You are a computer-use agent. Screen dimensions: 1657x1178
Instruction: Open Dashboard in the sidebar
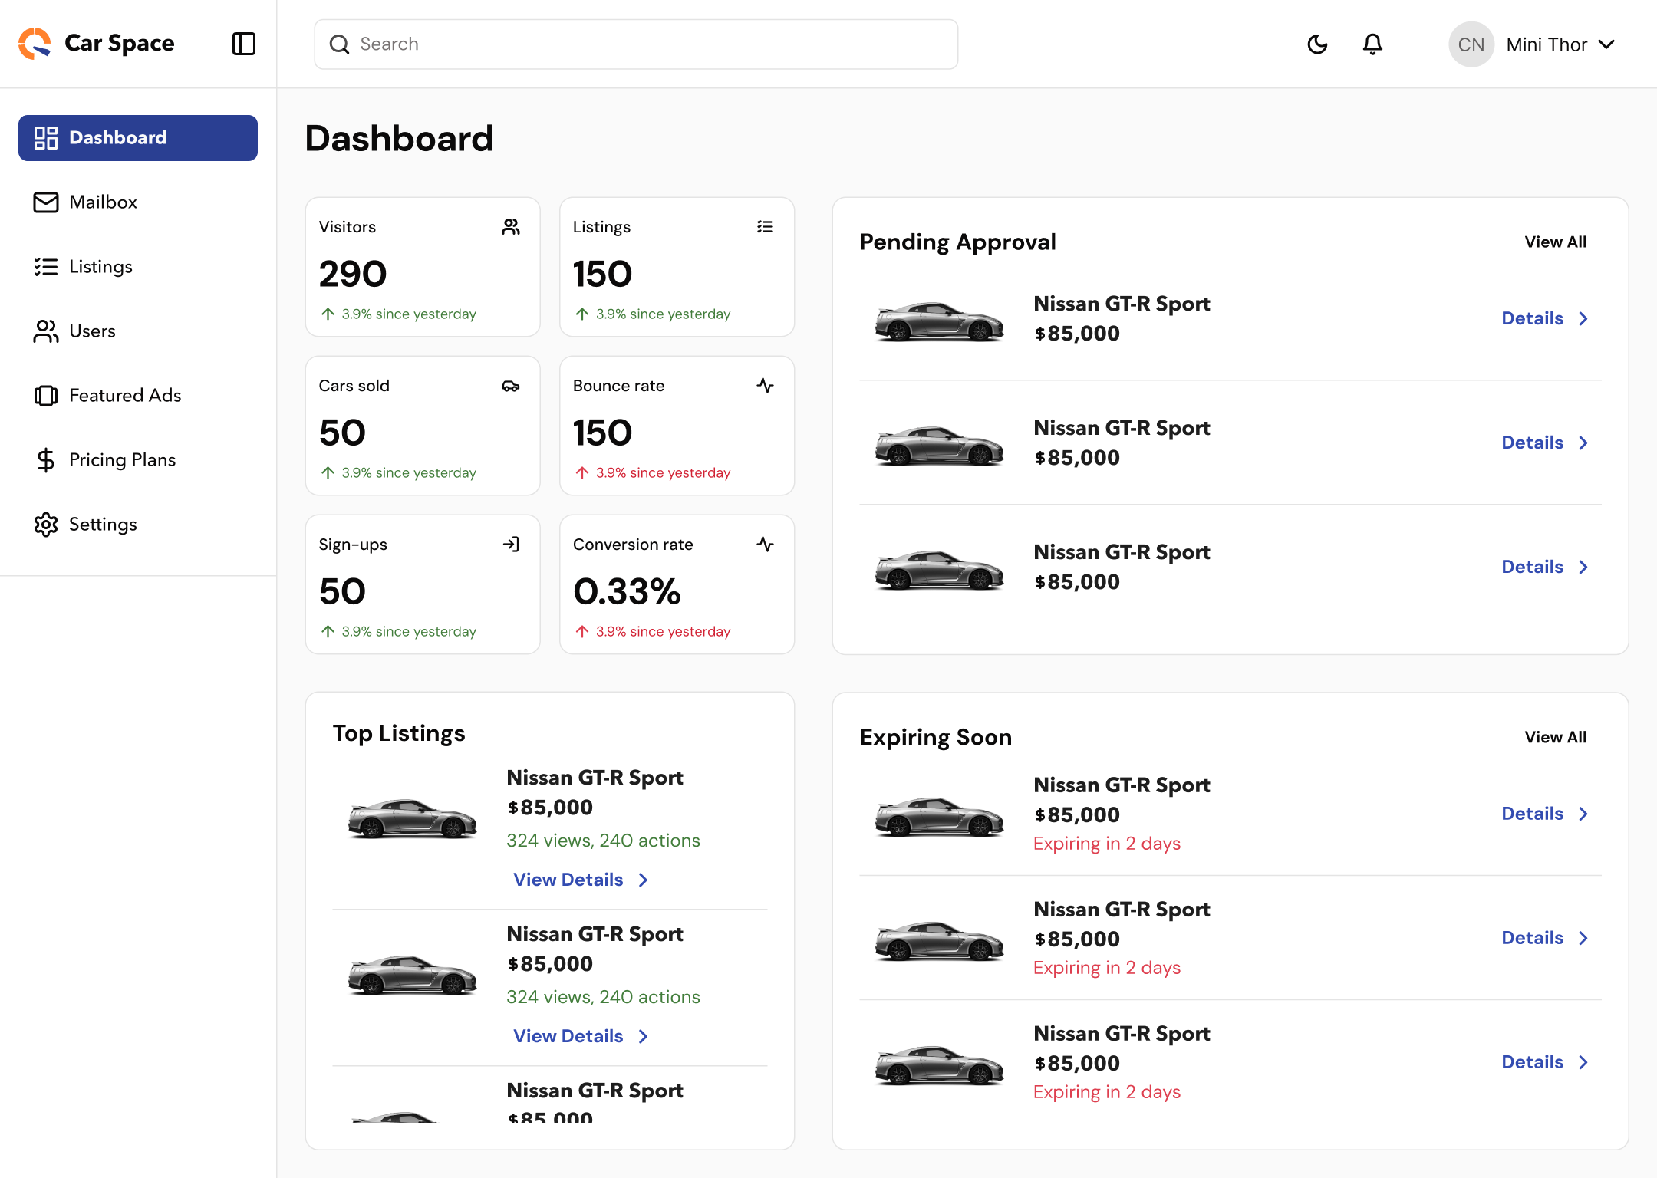138,138
